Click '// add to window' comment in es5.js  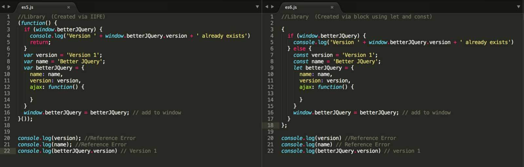(157, 113)
